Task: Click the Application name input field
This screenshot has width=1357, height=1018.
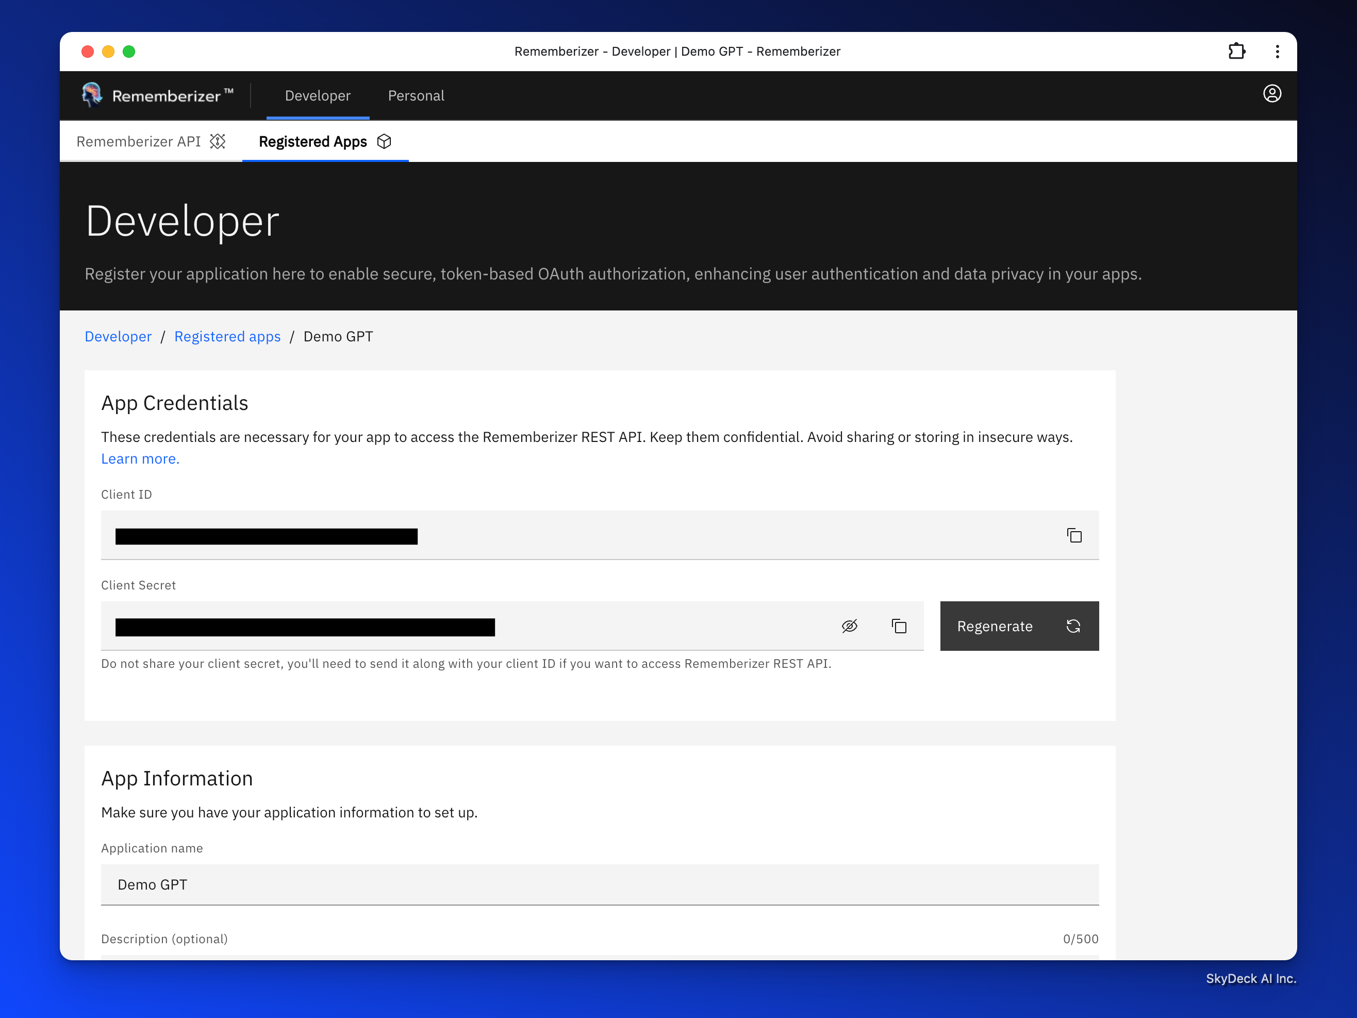Action: click(599, 884)
